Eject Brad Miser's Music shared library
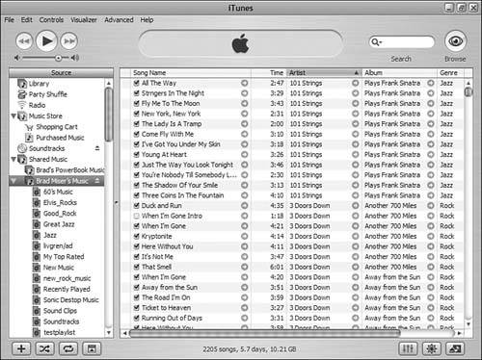482x360 pixels. click(x=97, y=181)
